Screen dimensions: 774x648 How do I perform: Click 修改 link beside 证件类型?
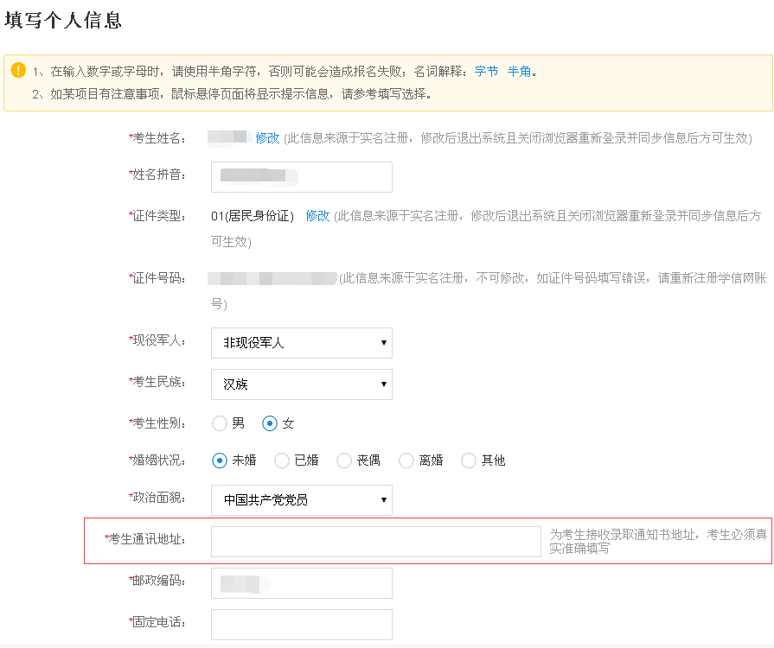[x=317, y=215]
